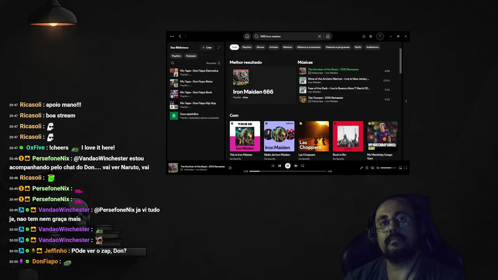Viewport: 498px width, 280px height.
Task: Open the friend activity icon
Action: tap(371, 36)
